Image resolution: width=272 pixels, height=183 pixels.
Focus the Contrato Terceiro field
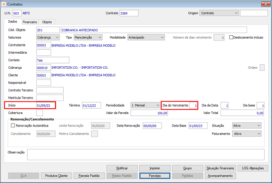tap(50, 90)
